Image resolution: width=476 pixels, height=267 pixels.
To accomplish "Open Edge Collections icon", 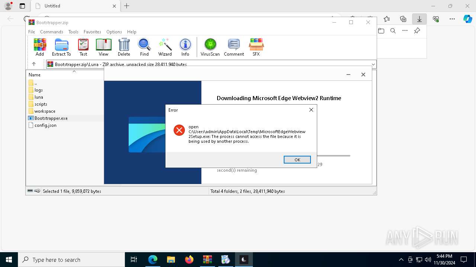I will coord(403,19).
